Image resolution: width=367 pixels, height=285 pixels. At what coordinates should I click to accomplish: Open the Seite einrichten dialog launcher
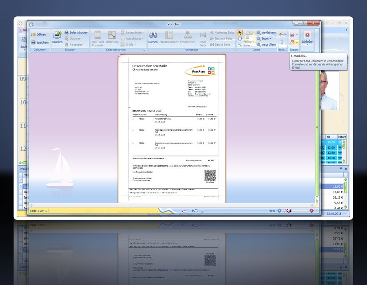click(144, 50)
